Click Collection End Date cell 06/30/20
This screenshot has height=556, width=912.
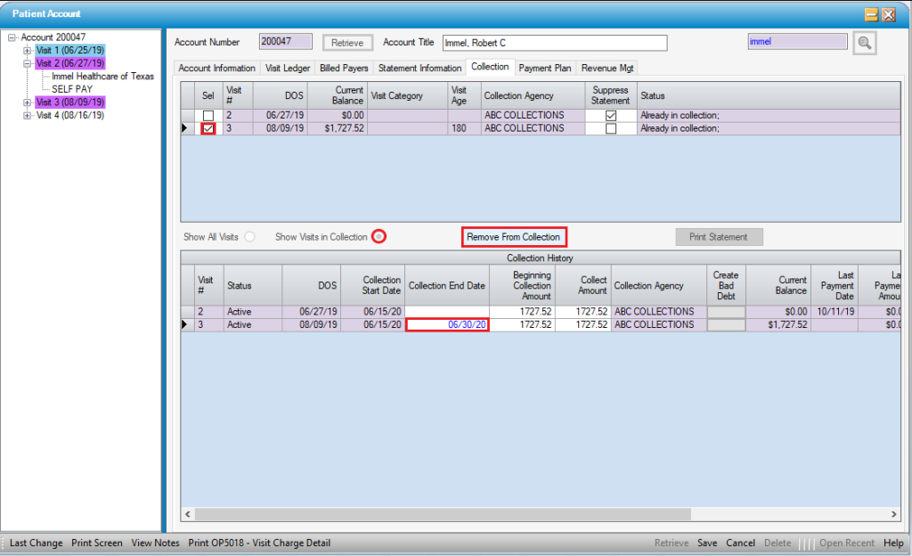point(447,325)
